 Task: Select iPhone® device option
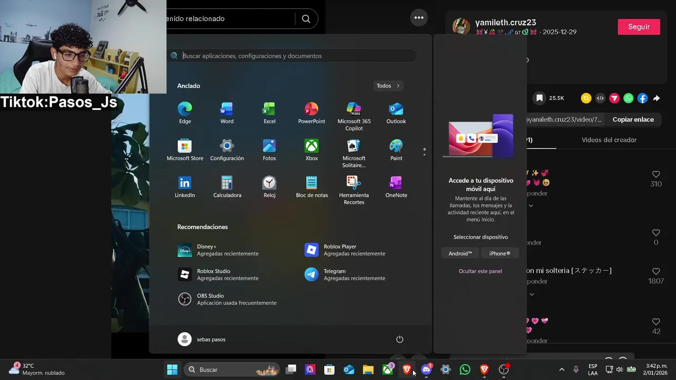click(x=500, y=253)
